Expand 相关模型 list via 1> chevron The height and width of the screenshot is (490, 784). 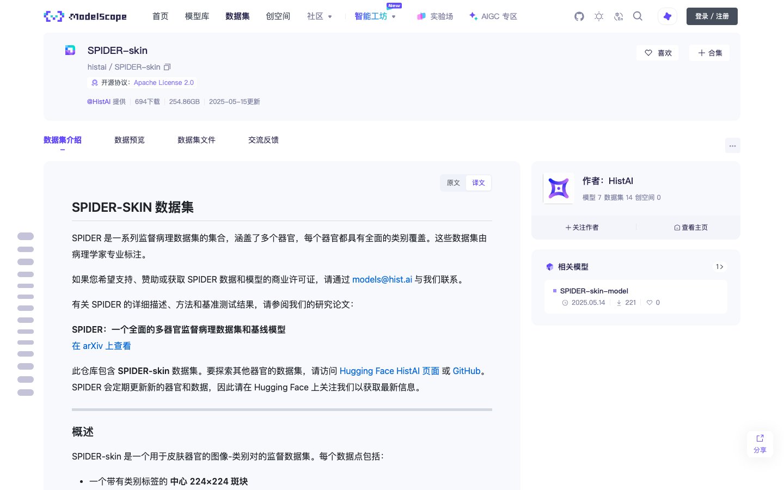(720, 267)
